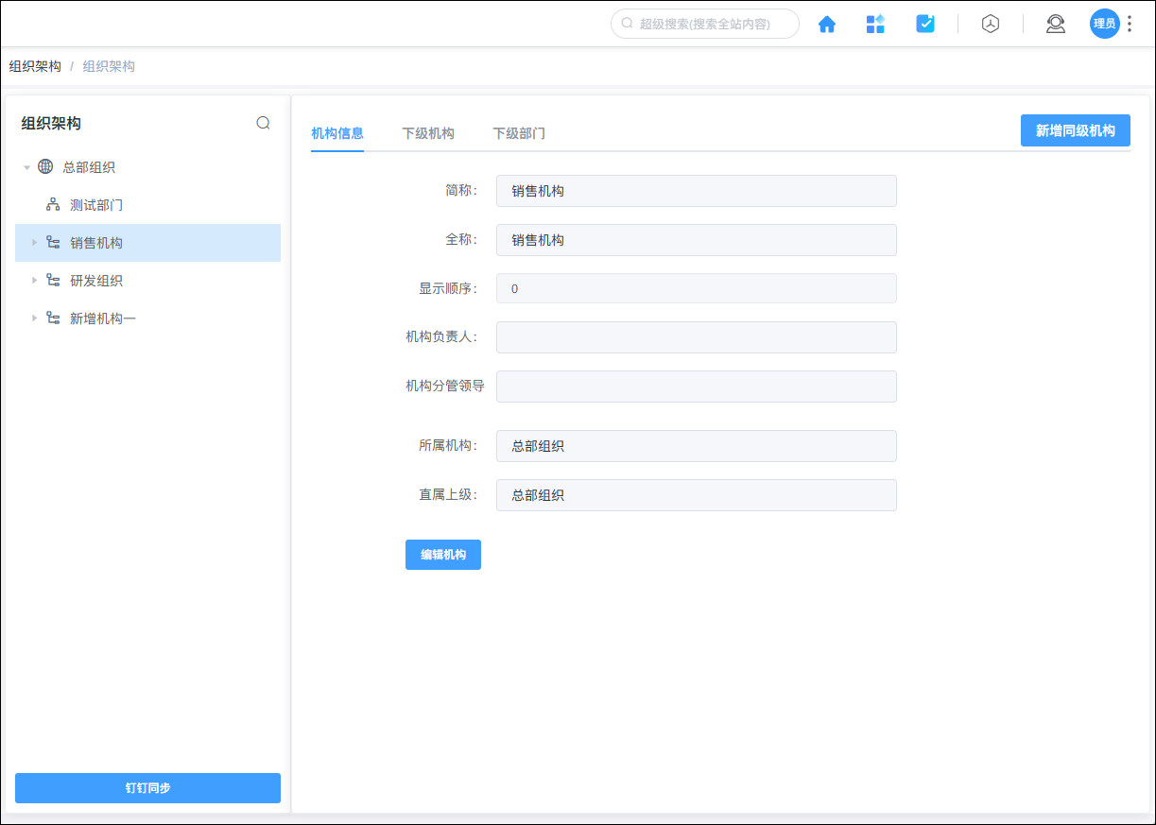Click the 编辑机构 button
Screen dimensions: 1156x825
click(x=442, y=555)
